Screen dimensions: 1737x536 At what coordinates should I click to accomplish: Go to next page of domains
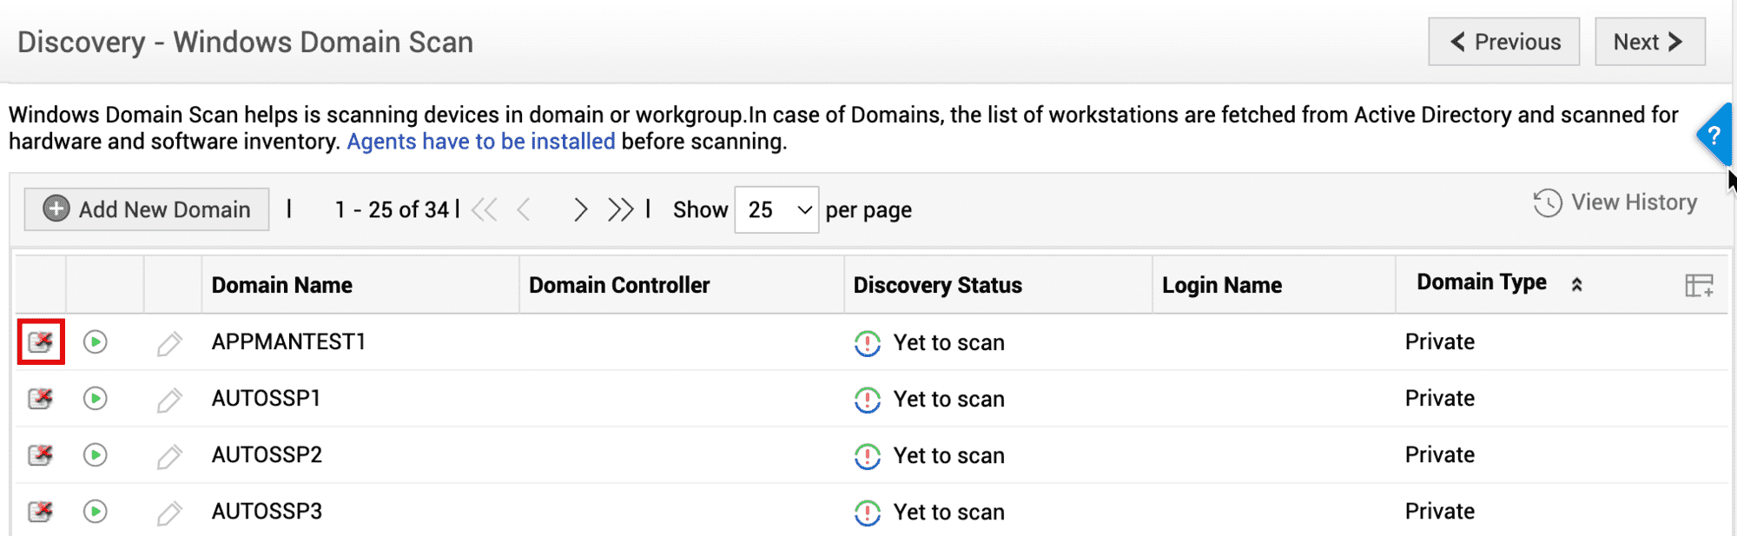pos(580,210)
